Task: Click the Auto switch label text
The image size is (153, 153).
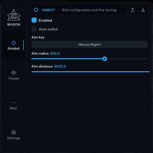Action: point(48,29)
